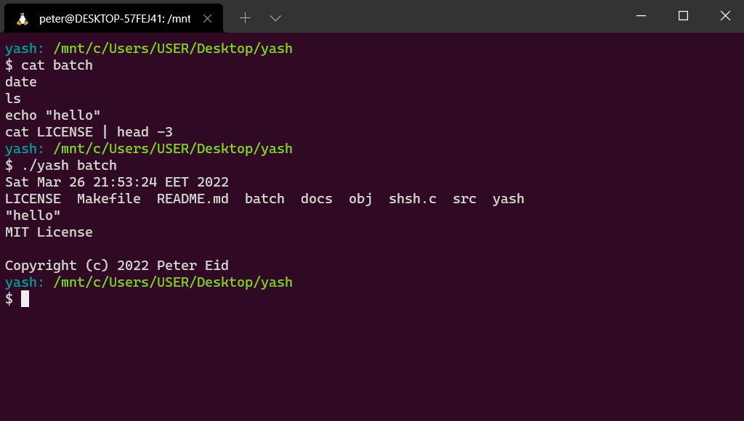The image size is (744, 421).
Task: Close the terminal window
Action: point(725,16)
